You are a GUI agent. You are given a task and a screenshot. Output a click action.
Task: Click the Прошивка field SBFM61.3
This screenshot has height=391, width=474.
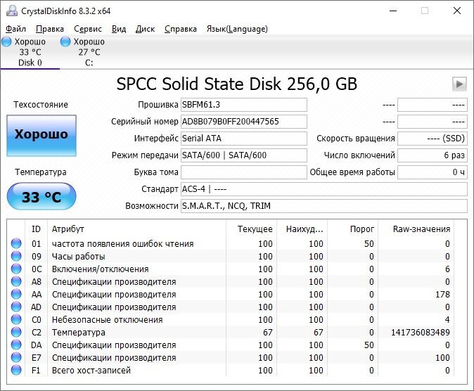tap(244, 105)
